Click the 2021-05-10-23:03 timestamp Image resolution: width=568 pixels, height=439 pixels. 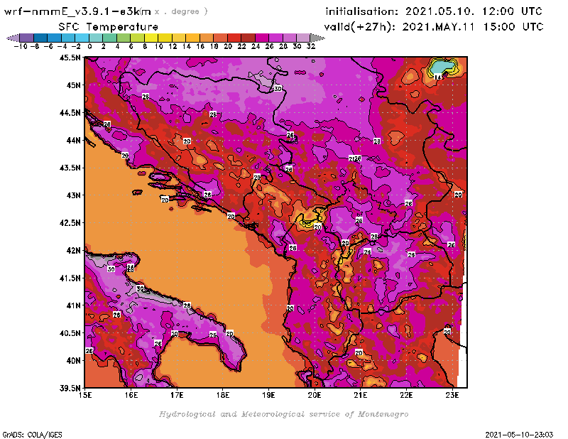(x=519, y=435)
